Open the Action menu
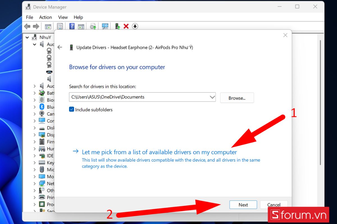The height and width of the screenshot is (224, 337). point(45,17)
